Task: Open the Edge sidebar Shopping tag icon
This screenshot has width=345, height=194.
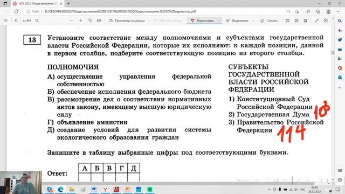Action: [x=340, y=40]
